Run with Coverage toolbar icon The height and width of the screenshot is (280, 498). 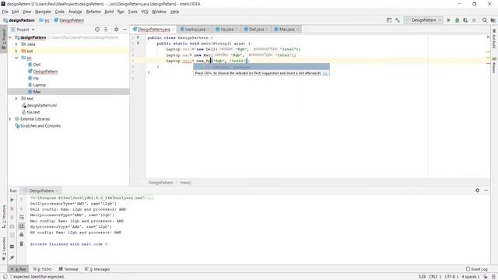coord(465,20)
